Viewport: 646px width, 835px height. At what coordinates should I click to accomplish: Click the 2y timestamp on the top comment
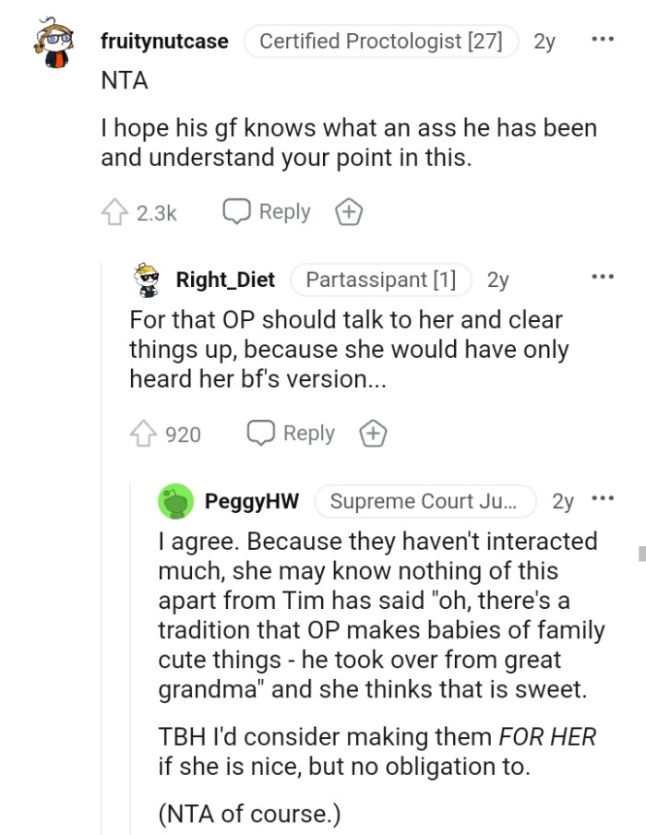coord(544,41)
